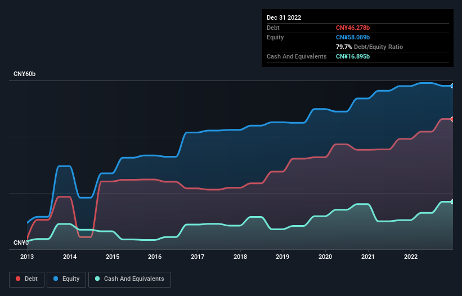Click the CN¥60b y-axis label
This screenshot has width=462, height=296.
coord(24,74)
